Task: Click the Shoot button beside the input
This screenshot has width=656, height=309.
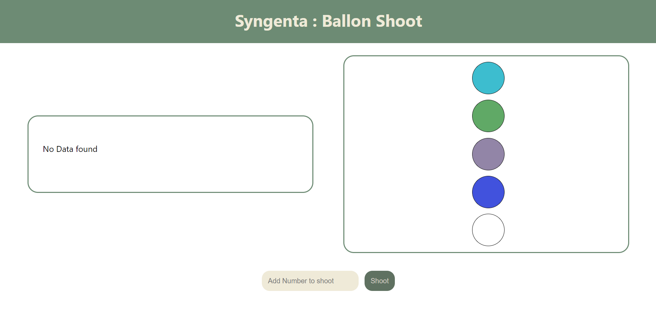Action: [380, 281]
